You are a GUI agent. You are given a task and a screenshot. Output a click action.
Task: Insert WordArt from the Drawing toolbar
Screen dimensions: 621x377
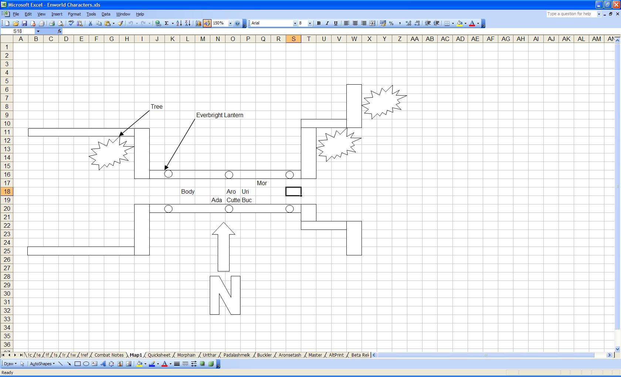(x=103, y=364)
